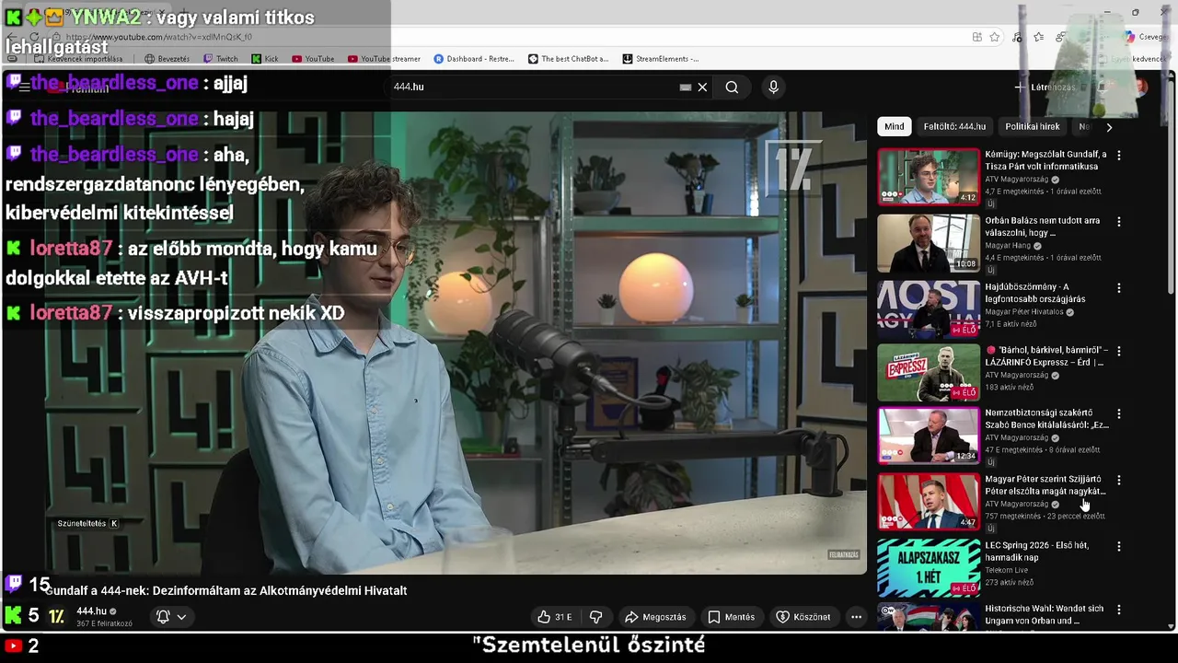
Task: Open the 444.hu channel name link
Action: (91, 611)
